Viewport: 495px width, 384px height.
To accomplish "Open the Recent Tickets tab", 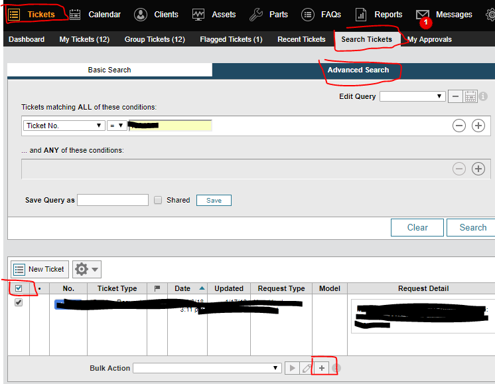I will (301, 39).
